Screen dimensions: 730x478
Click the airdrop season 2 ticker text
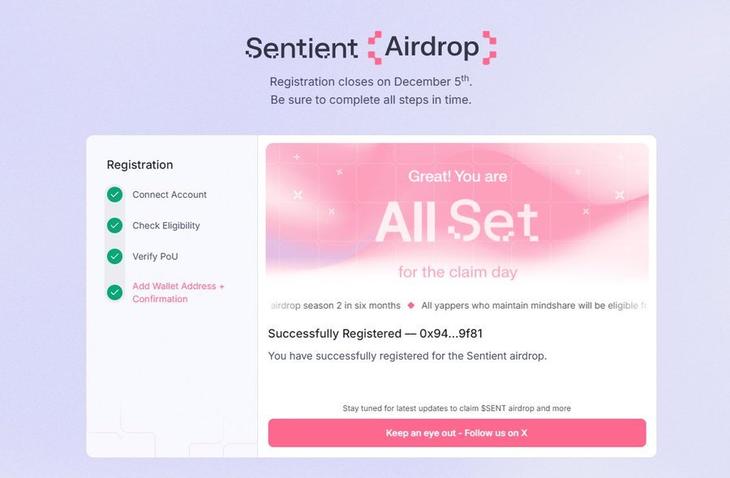pyautogui.click(x=336, y=305)
